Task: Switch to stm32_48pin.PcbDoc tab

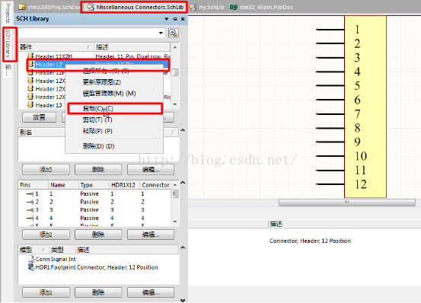Action: [262, 7]
